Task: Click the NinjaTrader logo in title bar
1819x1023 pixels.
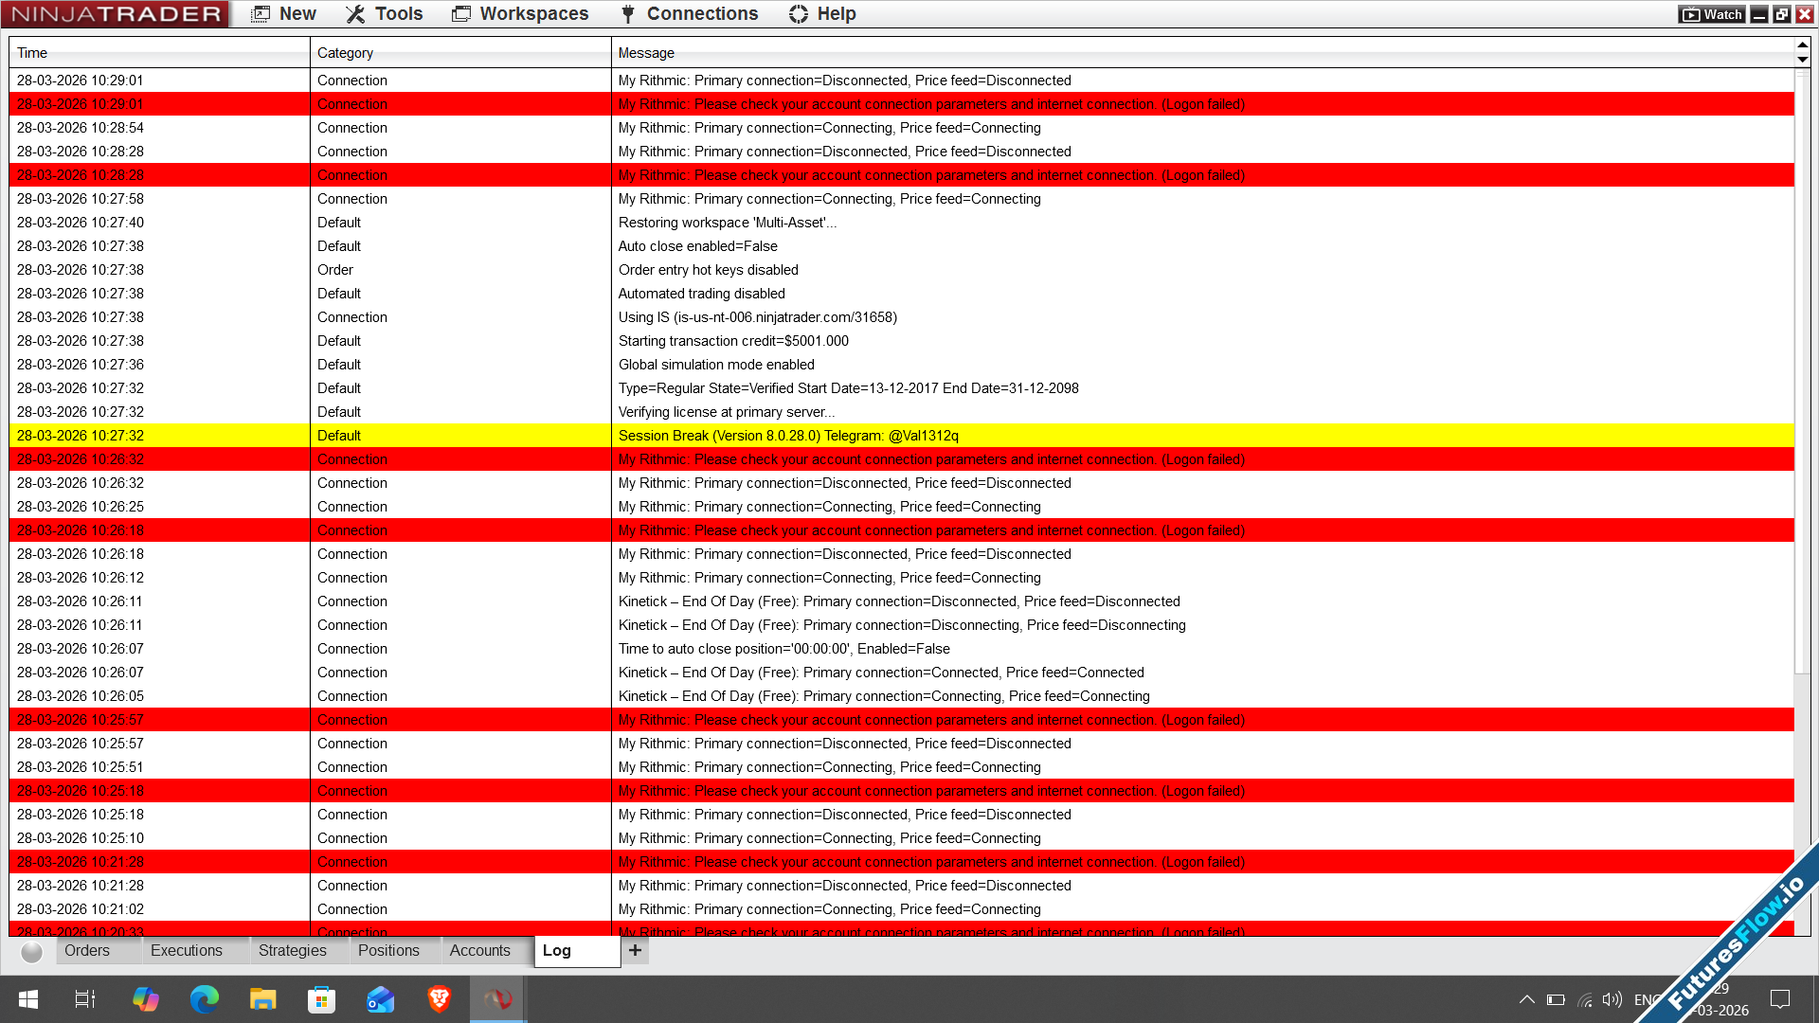Action: (115, 14)
